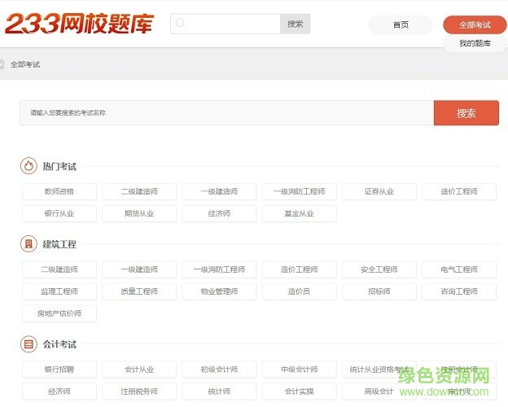508x407 pixels.
Task: Focus the exam name search field
Action: point(226,113)
